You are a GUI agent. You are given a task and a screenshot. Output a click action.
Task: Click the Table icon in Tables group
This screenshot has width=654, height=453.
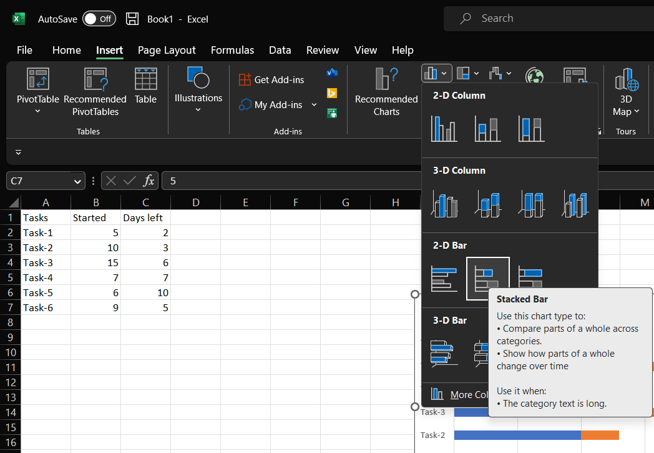point(145,86)
